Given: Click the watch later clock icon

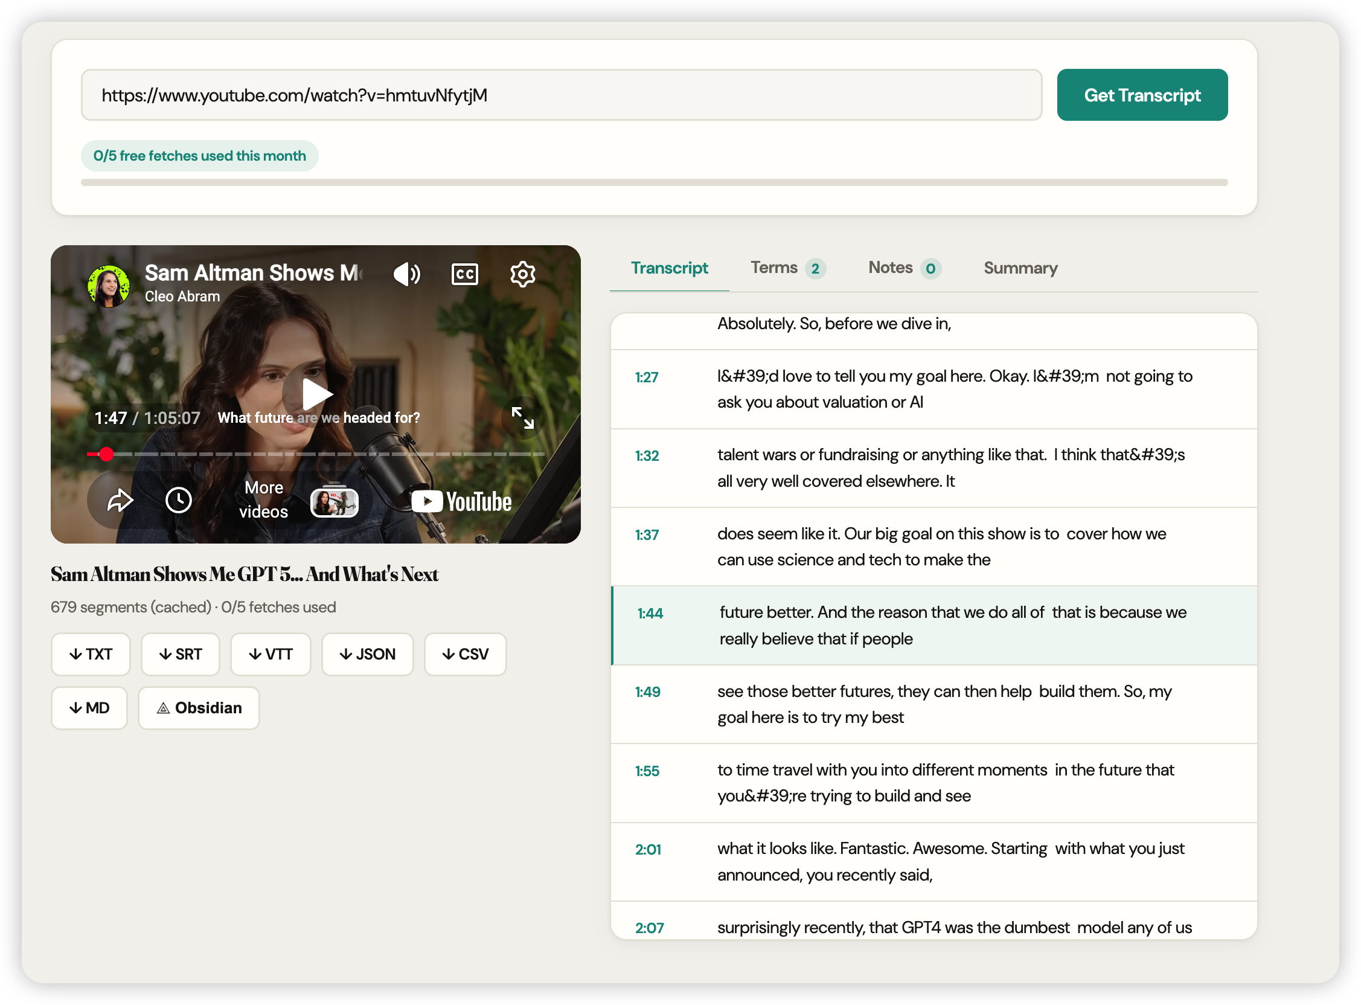Looking at the screenshot, I should [179, 501].
